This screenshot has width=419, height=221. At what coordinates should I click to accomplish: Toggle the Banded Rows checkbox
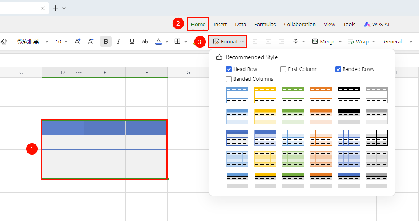click(338, 69)
